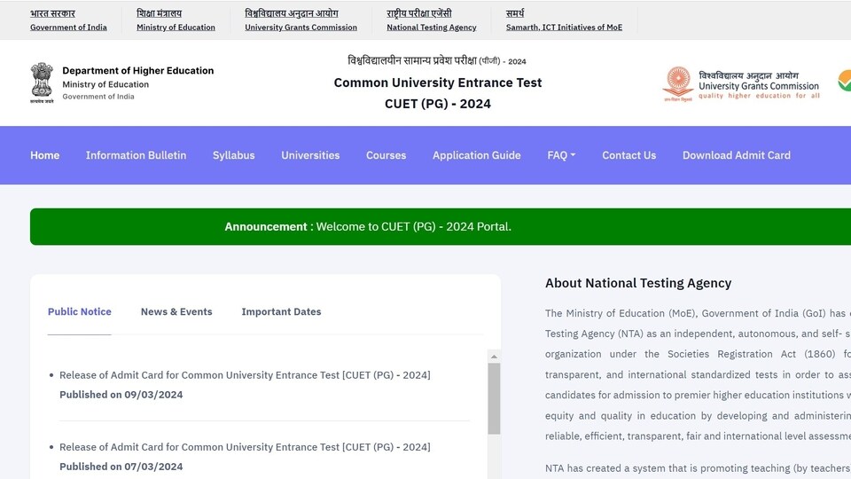The height and width of the screenshot is (479, 851).
Task: Open admit card notice published 09/03/2024
Action: (x=245, y=375)
